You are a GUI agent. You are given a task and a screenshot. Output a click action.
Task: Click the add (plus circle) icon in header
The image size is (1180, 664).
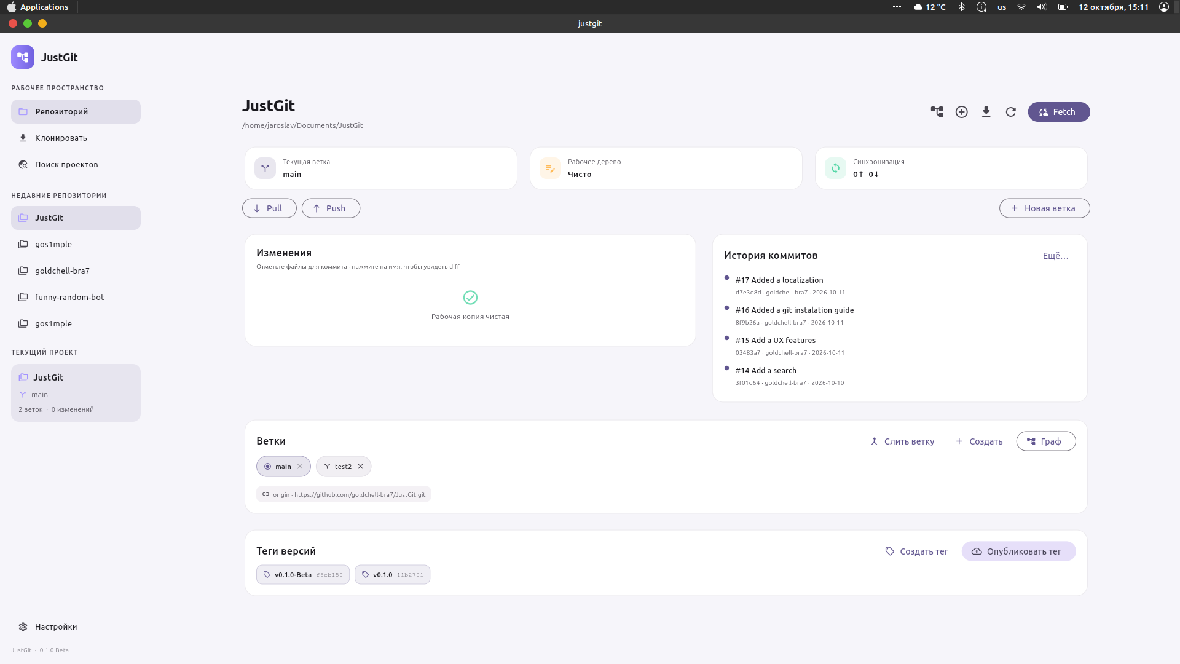962,112
